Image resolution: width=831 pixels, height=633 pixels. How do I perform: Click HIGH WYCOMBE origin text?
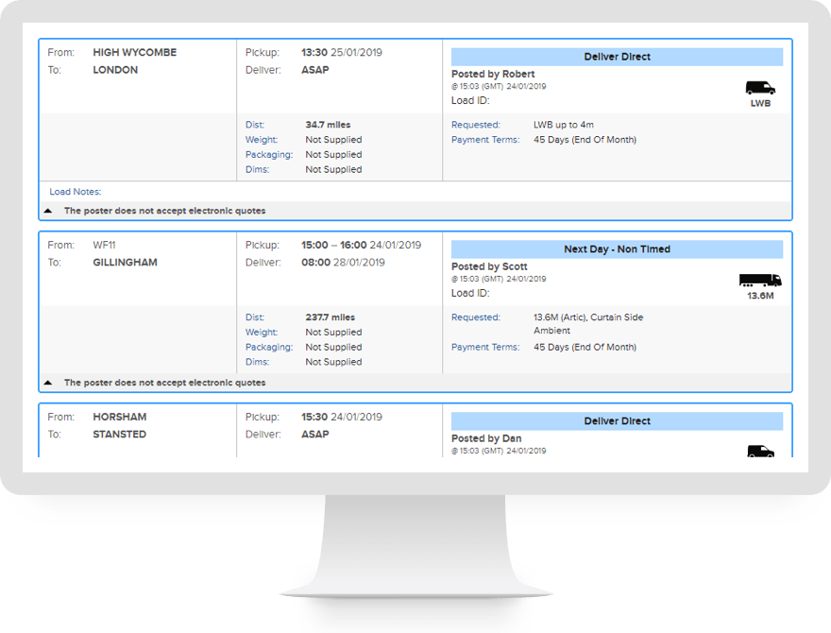(x=135, y=53)
